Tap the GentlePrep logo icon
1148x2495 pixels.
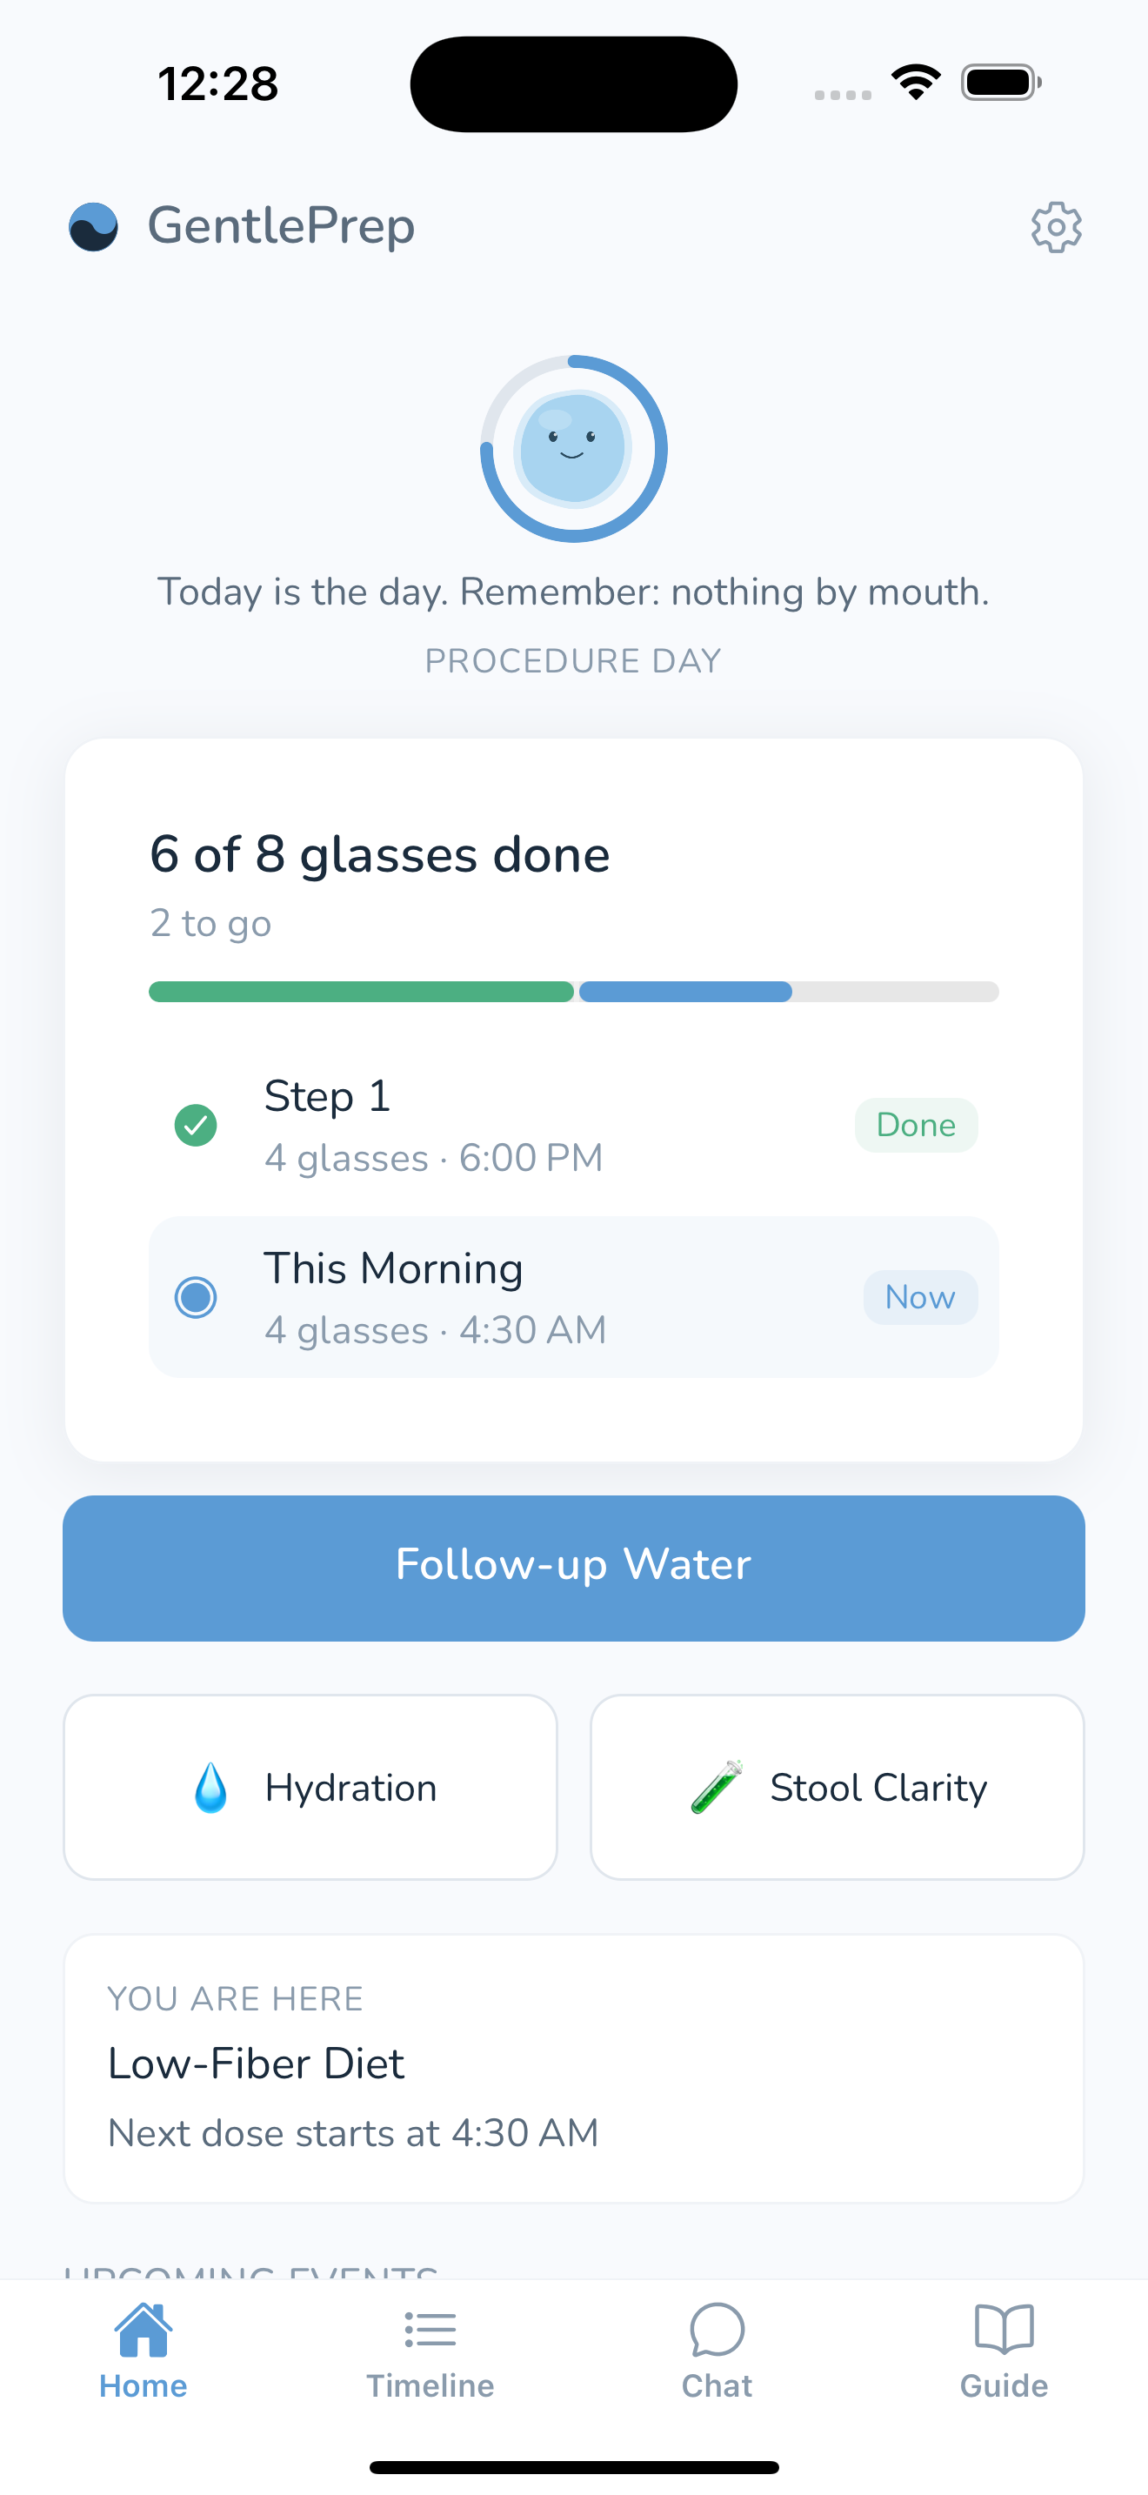pyautogui.click(x=94, y=227)
